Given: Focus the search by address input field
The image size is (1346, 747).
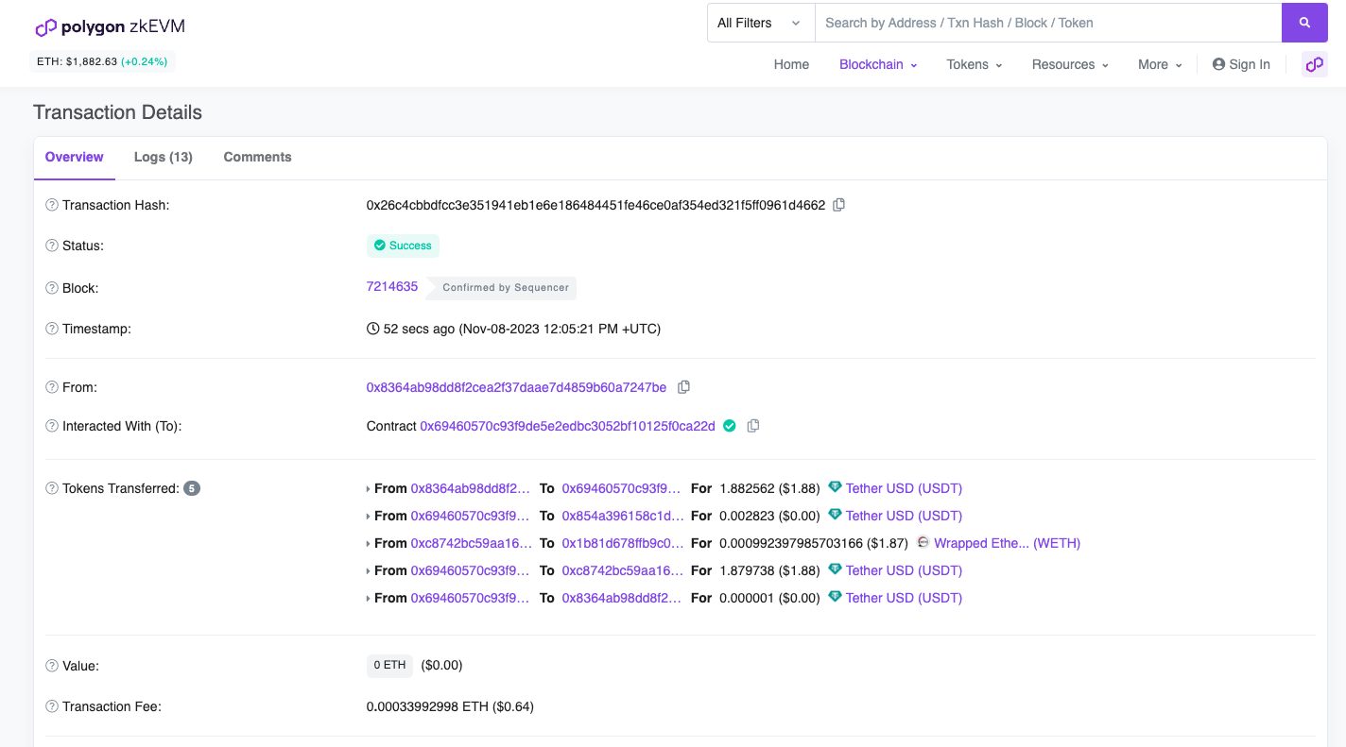Looking at the screenshot, I should click(1048, 23).
